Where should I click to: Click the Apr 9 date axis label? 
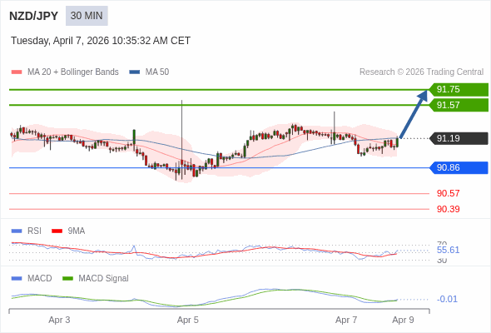[x=404, y=320]
